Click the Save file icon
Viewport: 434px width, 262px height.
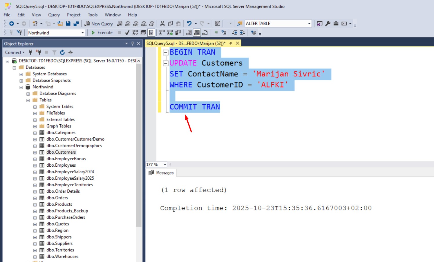[68, 24]
